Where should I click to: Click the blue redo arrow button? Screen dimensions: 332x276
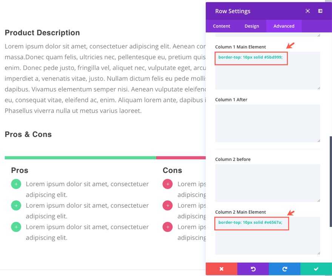tap(284, 269)
